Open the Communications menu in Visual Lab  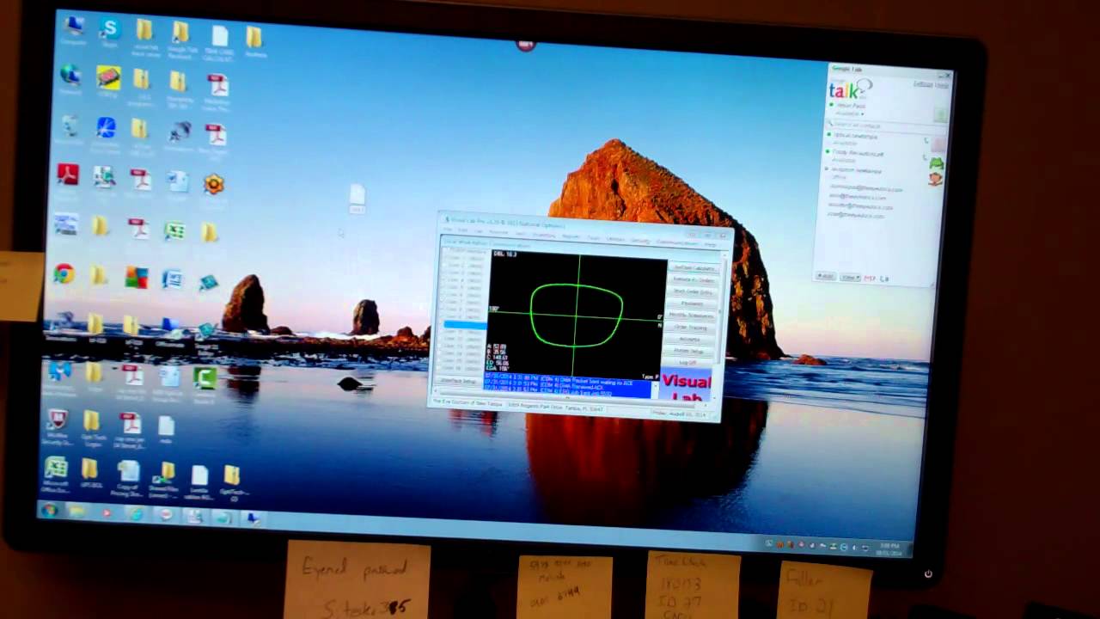point(676,242)
